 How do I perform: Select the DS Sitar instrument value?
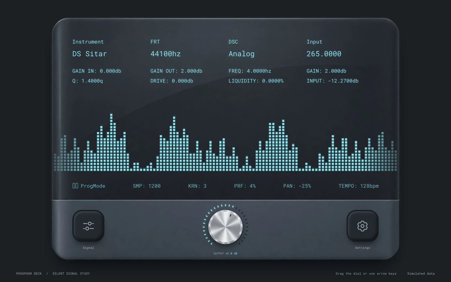point(90,54)
